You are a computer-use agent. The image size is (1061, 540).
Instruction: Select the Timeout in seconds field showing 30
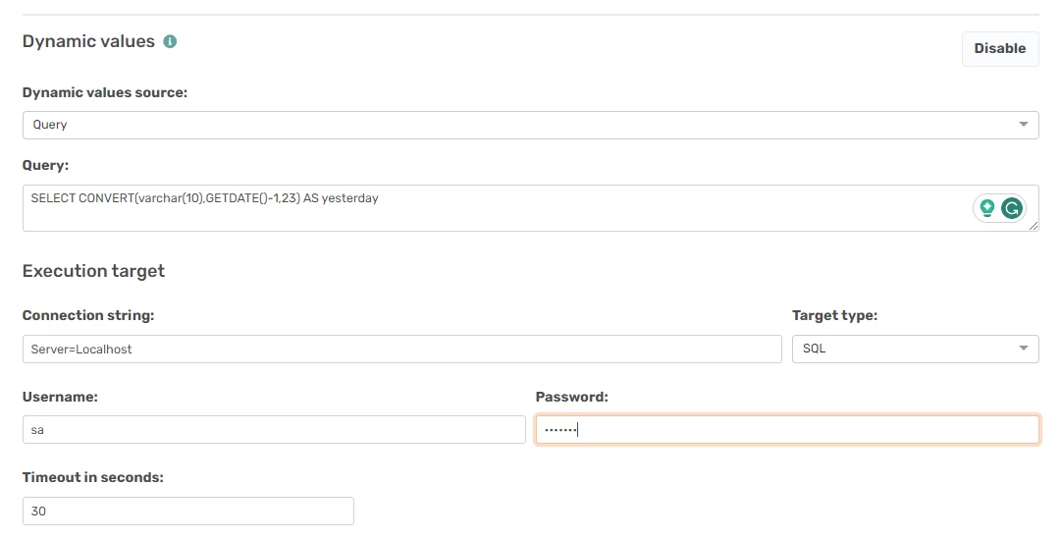[x=188, y=511]
